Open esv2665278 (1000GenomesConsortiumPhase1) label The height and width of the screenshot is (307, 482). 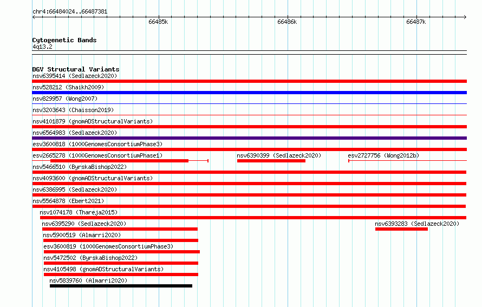tap(97, 155)
